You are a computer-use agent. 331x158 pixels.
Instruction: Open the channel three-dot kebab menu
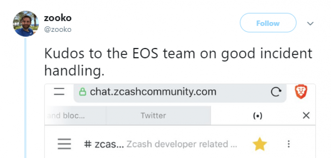pos(289,144)
